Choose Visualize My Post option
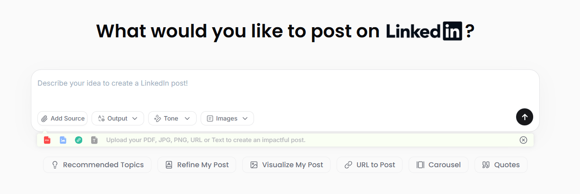 [x=286, y=165]
